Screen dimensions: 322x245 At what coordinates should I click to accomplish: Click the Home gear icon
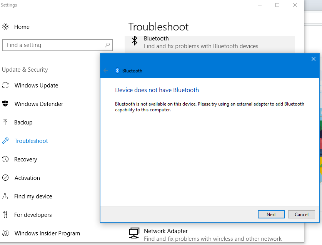click(5, 27)
